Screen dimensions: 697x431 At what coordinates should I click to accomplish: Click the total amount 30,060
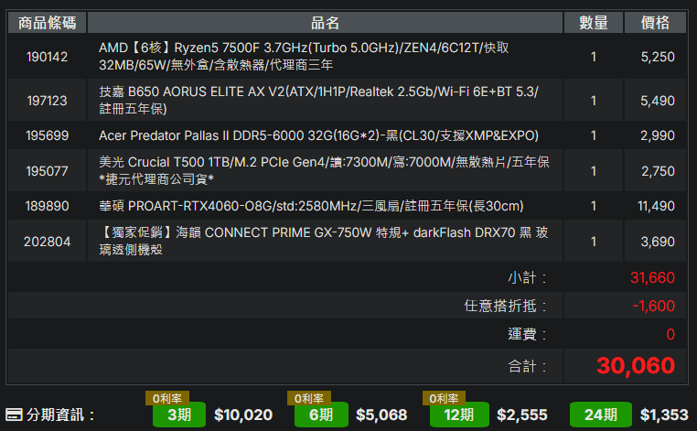[x=636, y=366]
